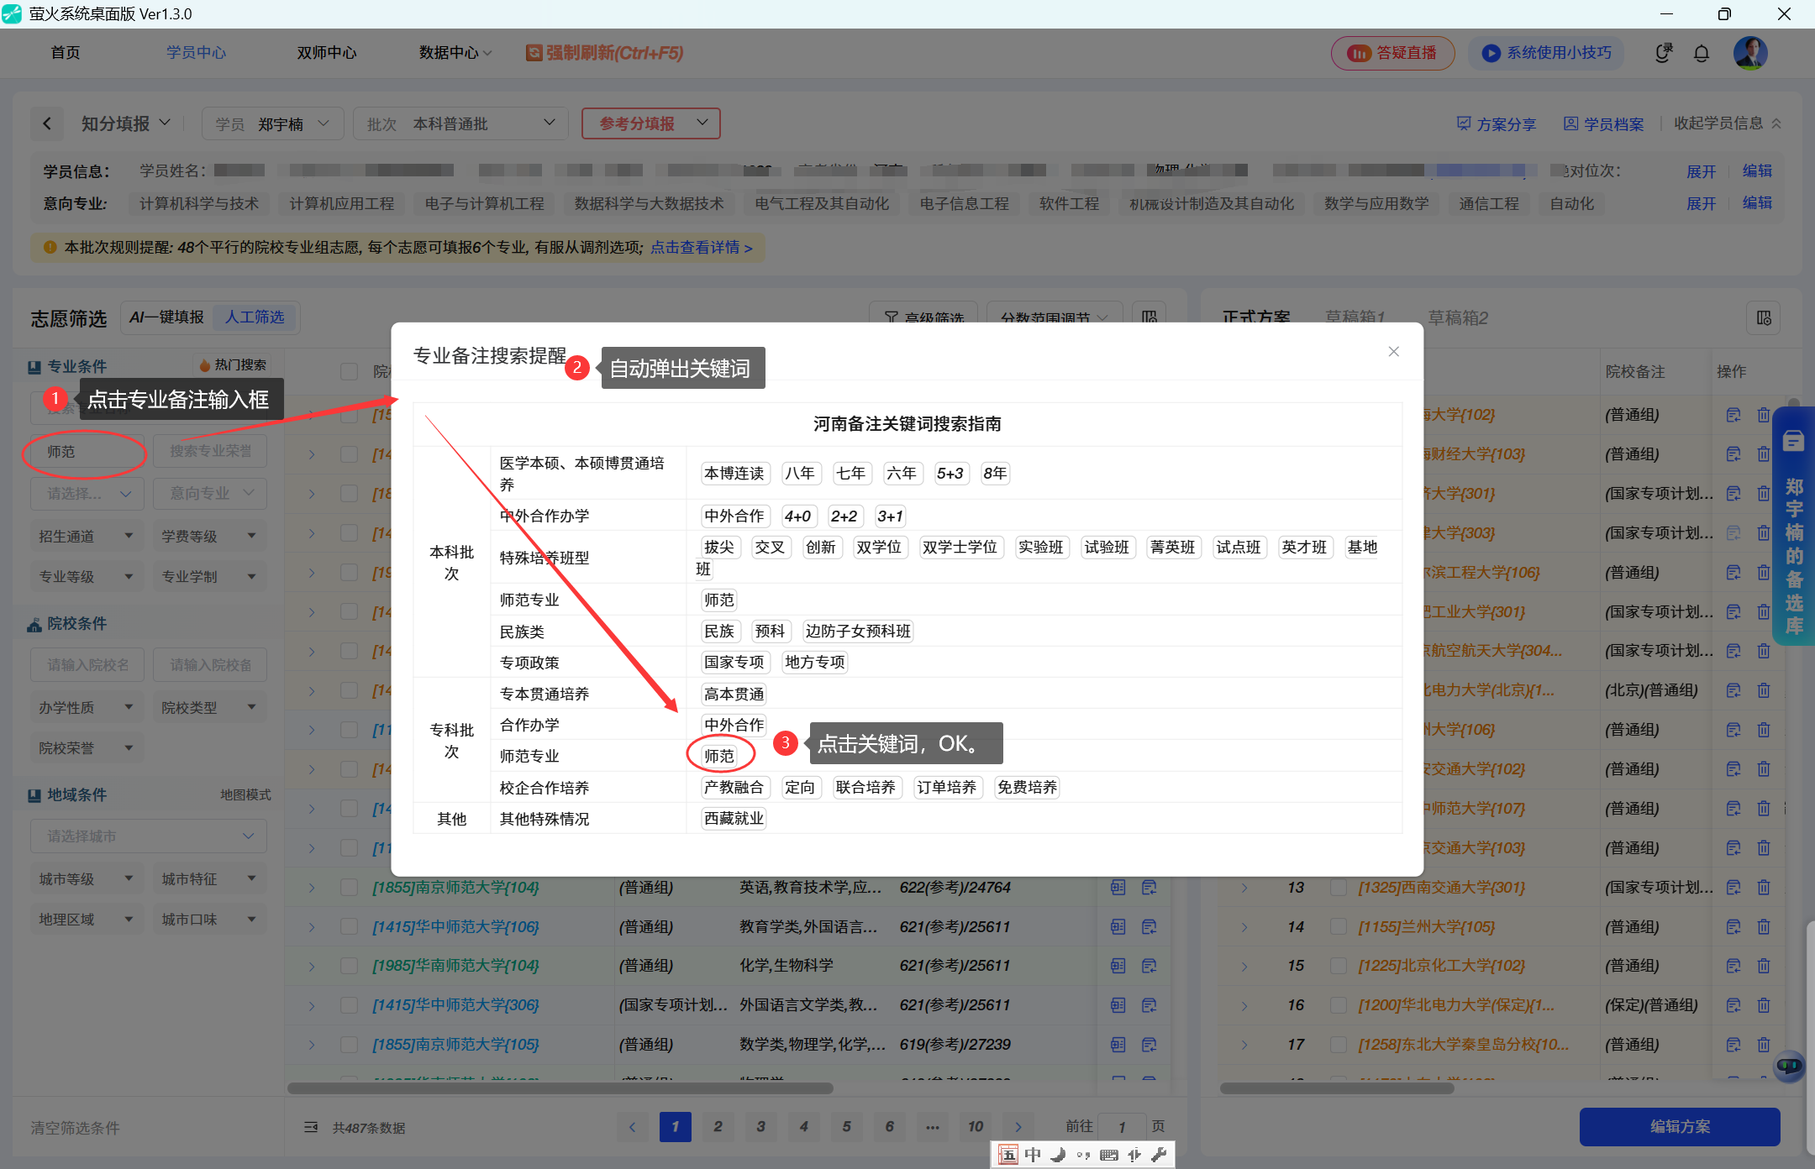Screen dimensions: 1815x1169
Task: Click the 热门搜索 flame icon
Action: click(204, 364)
